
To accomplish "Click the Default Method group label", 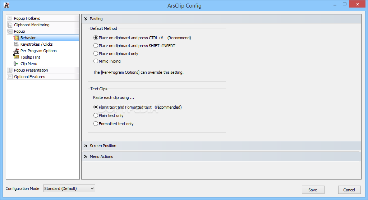I will (103, 28).
